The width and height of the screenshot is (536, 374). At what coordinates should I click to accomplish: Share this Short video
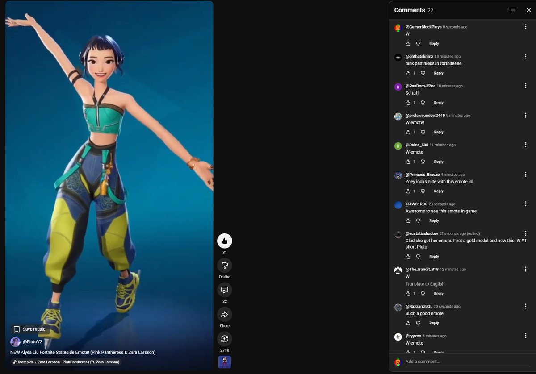[x=225, y=315]
